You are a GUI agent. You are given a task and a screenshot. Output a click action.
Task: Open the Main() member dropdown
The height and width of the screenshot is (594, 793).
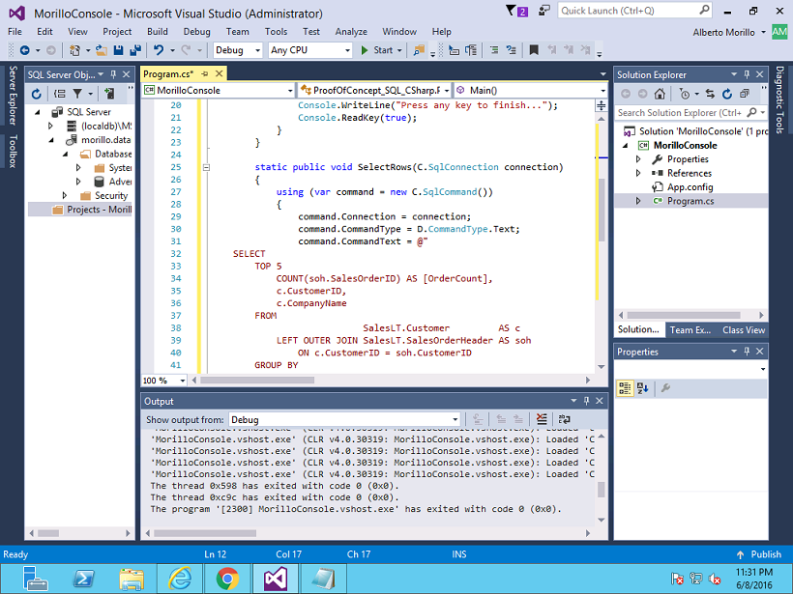click(x=602, y=91)
